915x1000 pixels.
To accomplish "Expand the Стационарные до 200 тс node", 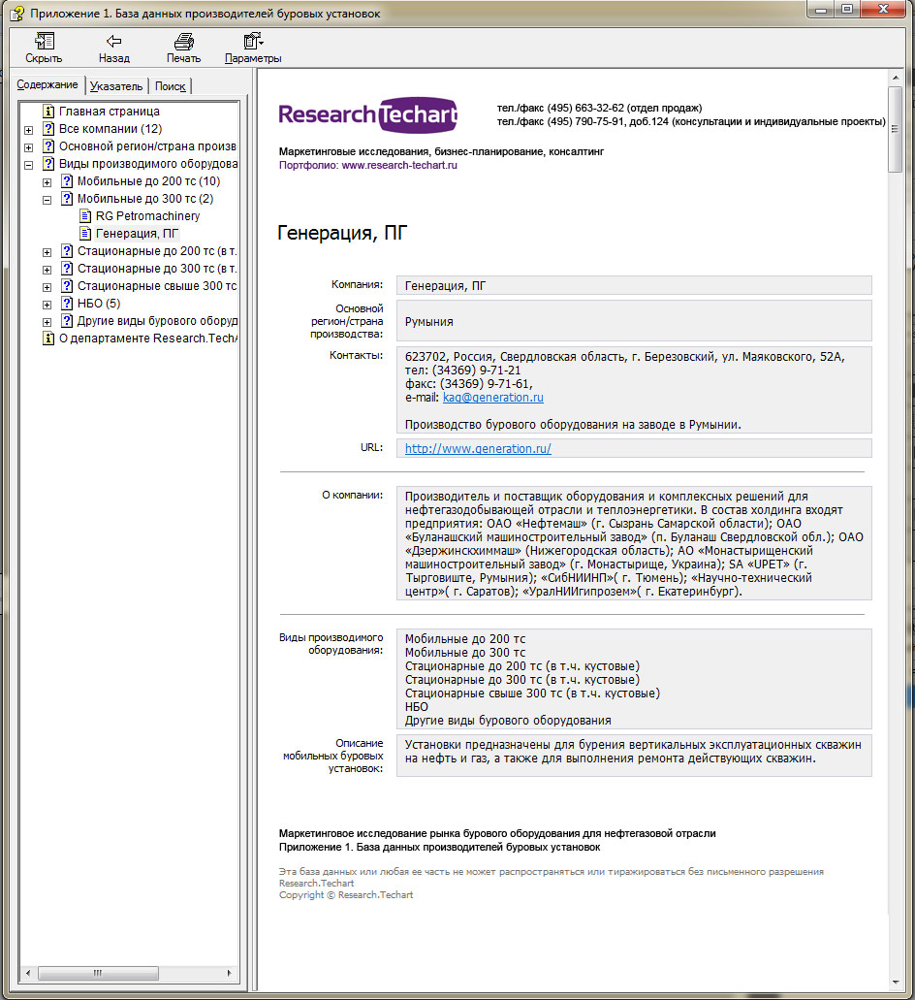I will click(x=47, y=252).
